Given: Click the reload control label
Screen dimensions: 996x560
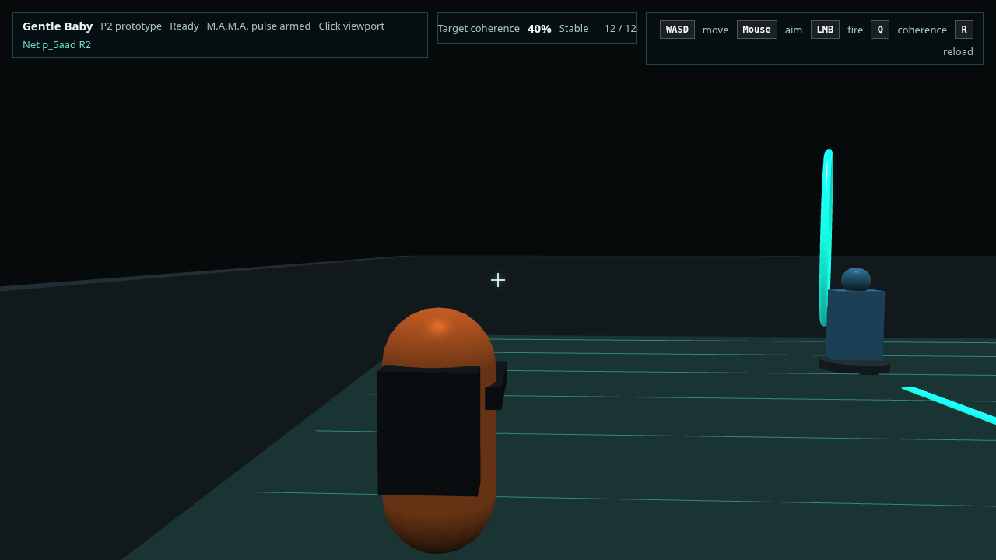Looking at the screenshot, I should (x=958, y=52).
